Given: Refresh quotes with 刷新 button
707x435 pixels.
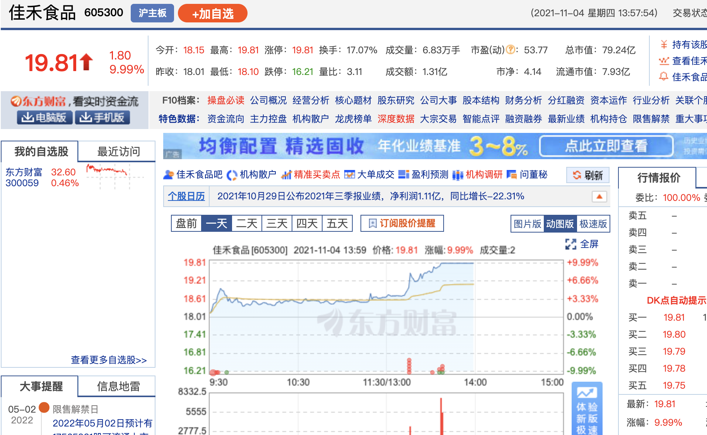Looking at the screenshot, I should tap(588, 175).
